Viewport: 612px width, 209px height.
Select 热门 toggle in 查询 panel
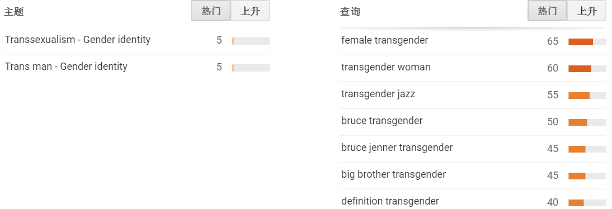[547, 11]
